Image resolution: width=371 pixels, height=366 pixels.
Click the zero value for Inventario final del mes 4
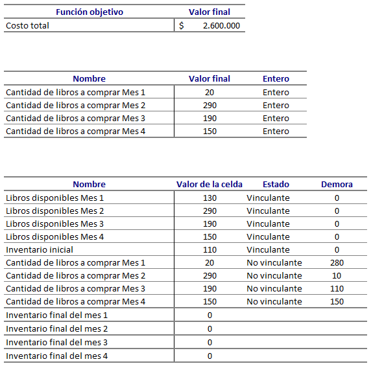pos(209,356)
